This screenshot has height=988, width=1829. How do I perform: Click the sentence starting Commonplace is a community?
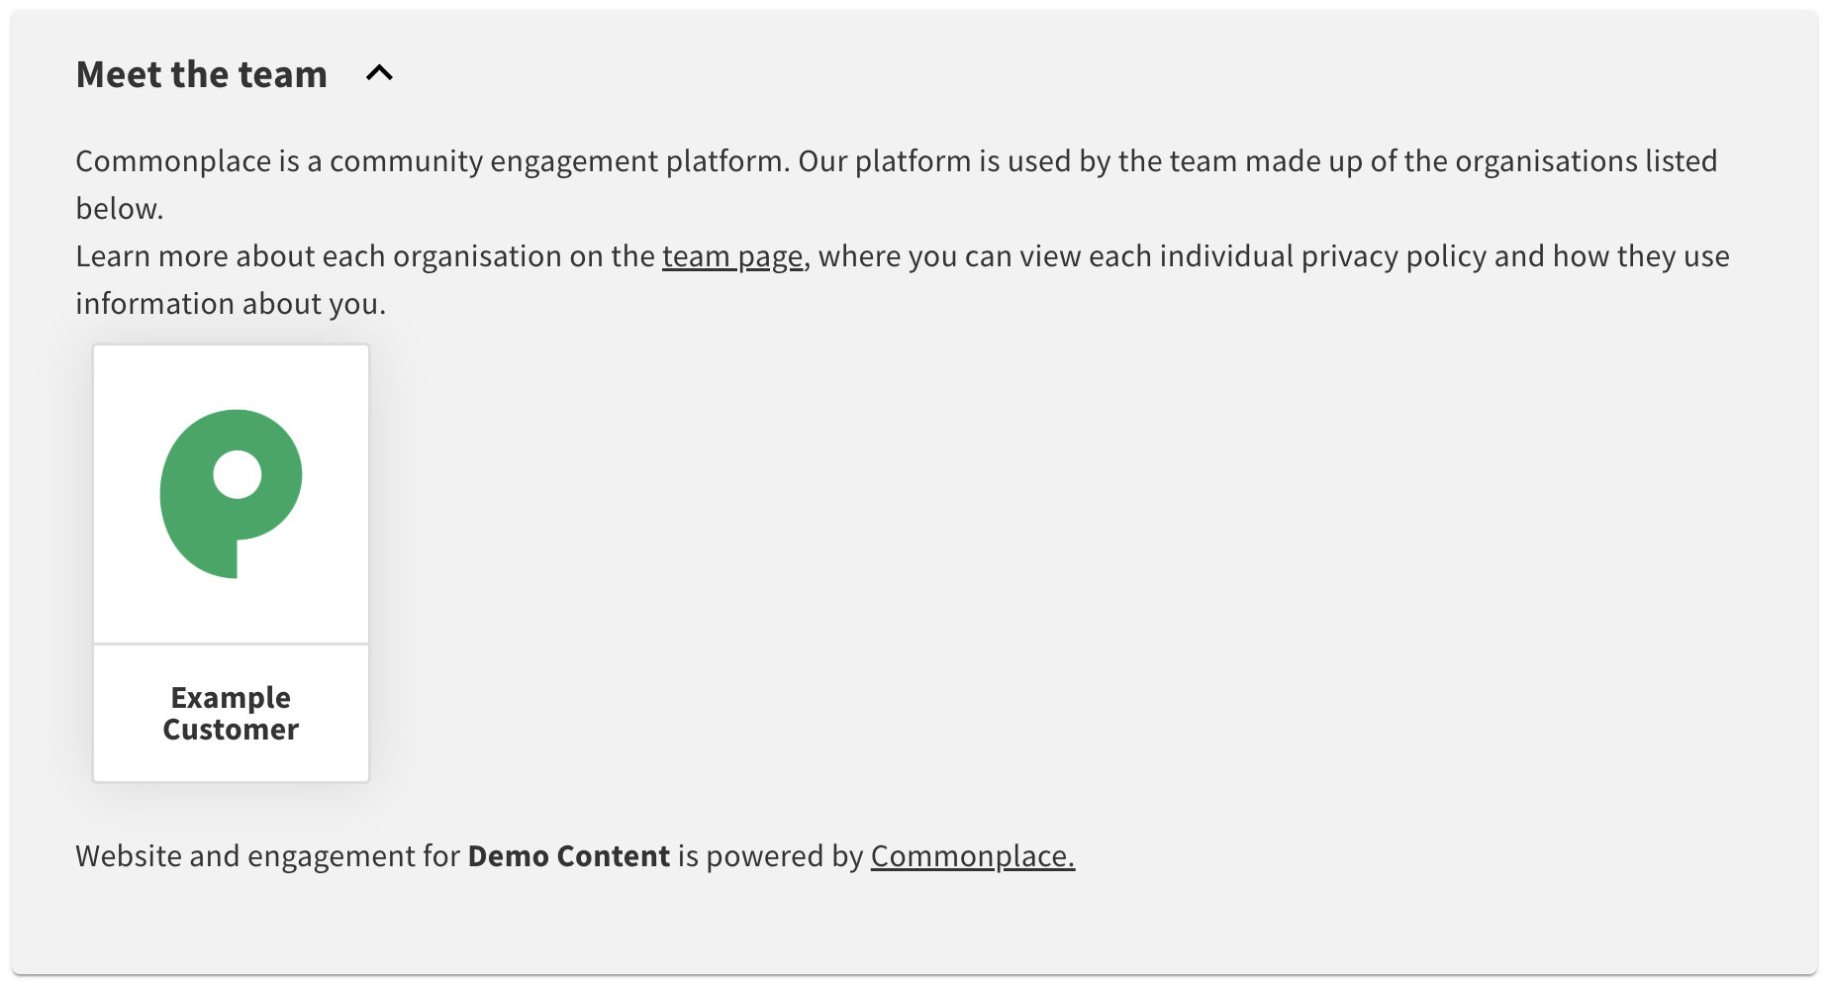coord(432,161)
